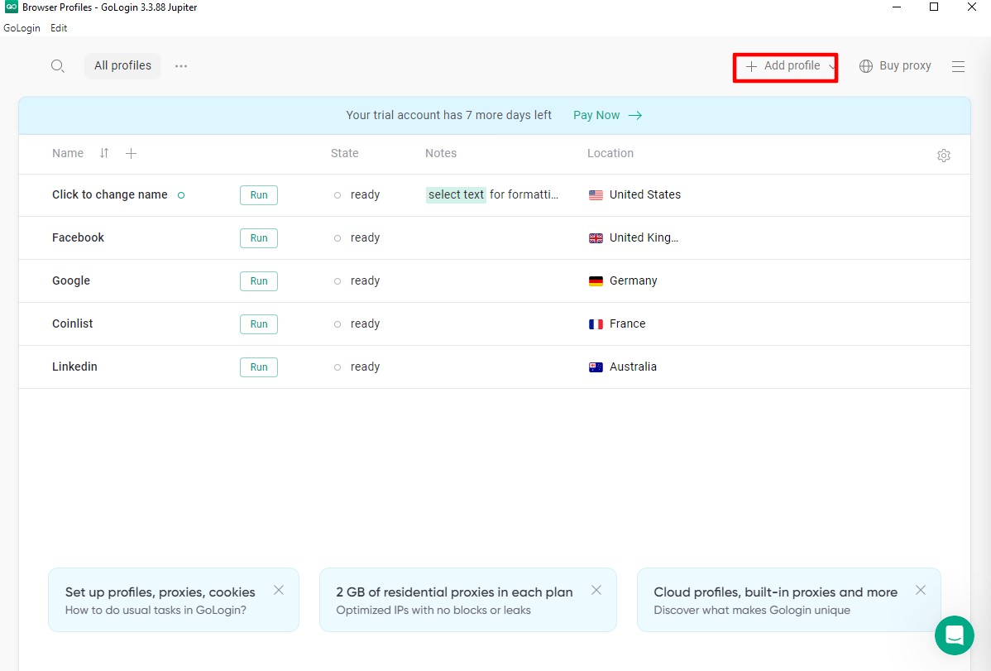
Task: Run the Linkedin profile
Action: coord(259,367)
